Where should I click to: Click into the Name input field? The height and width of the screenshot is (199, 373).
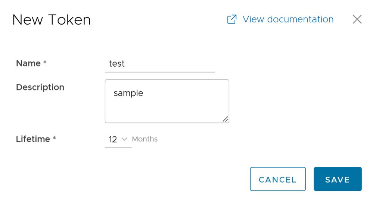(160, 64)
